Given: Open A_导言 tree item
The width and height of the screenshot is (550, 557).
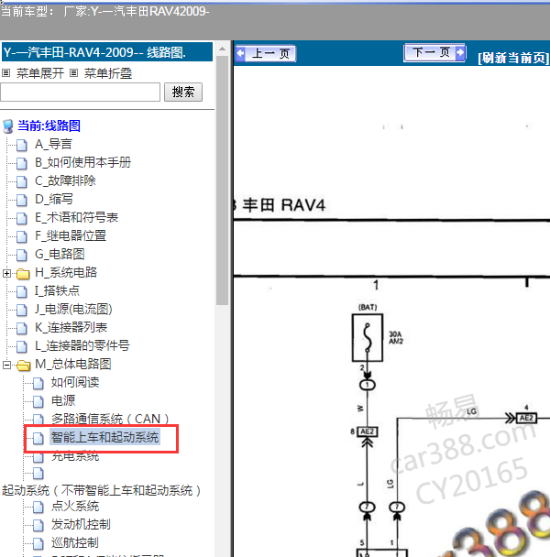Looking at the screenshot, I should [x=53, y=144].
